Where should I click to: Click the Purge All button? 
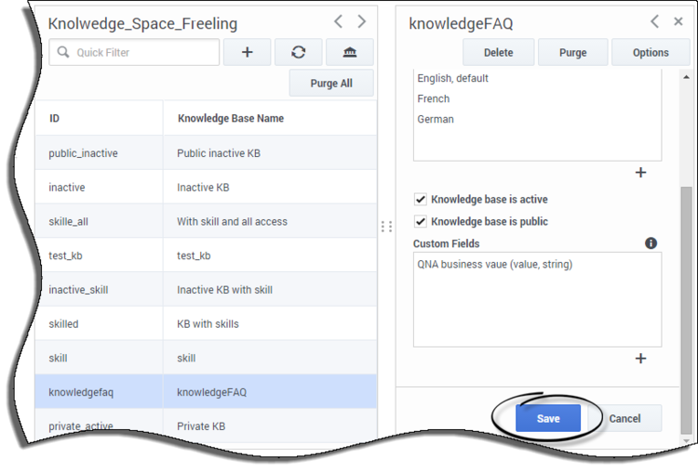point(331,83)
